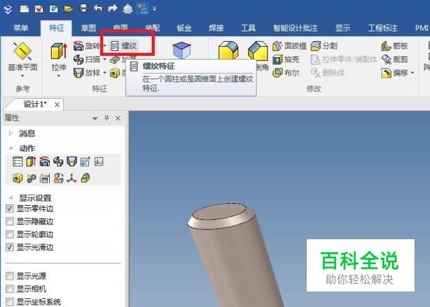
Task: Open the 菜单 menu
Action: pos(21,28)
